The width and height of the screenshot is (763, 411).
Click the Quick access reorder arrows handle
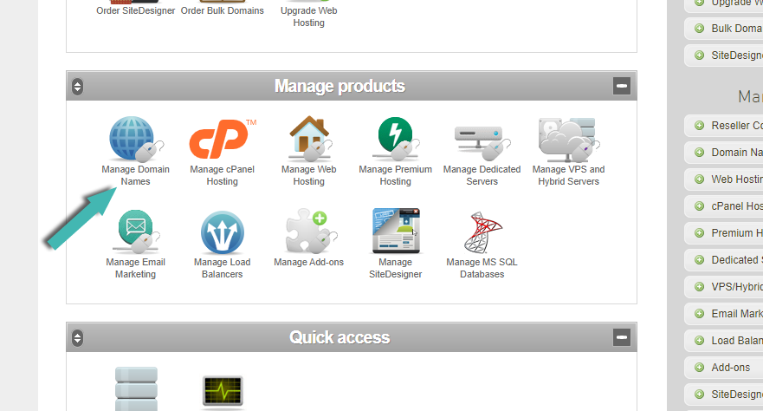77,338
